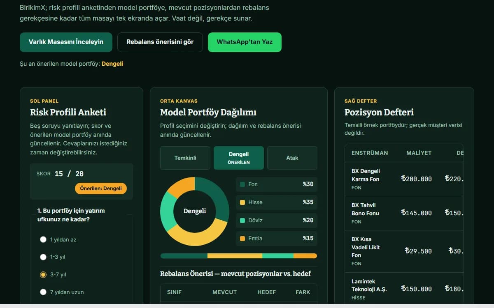Select the '3-7 yıl' radio button

click(x=43, y=275)
